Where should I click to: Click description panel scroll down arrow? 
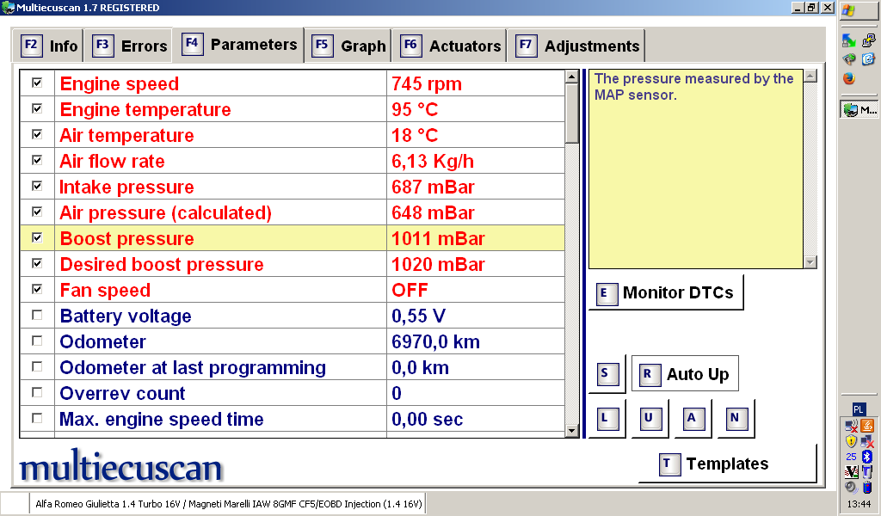pos(810,262)
